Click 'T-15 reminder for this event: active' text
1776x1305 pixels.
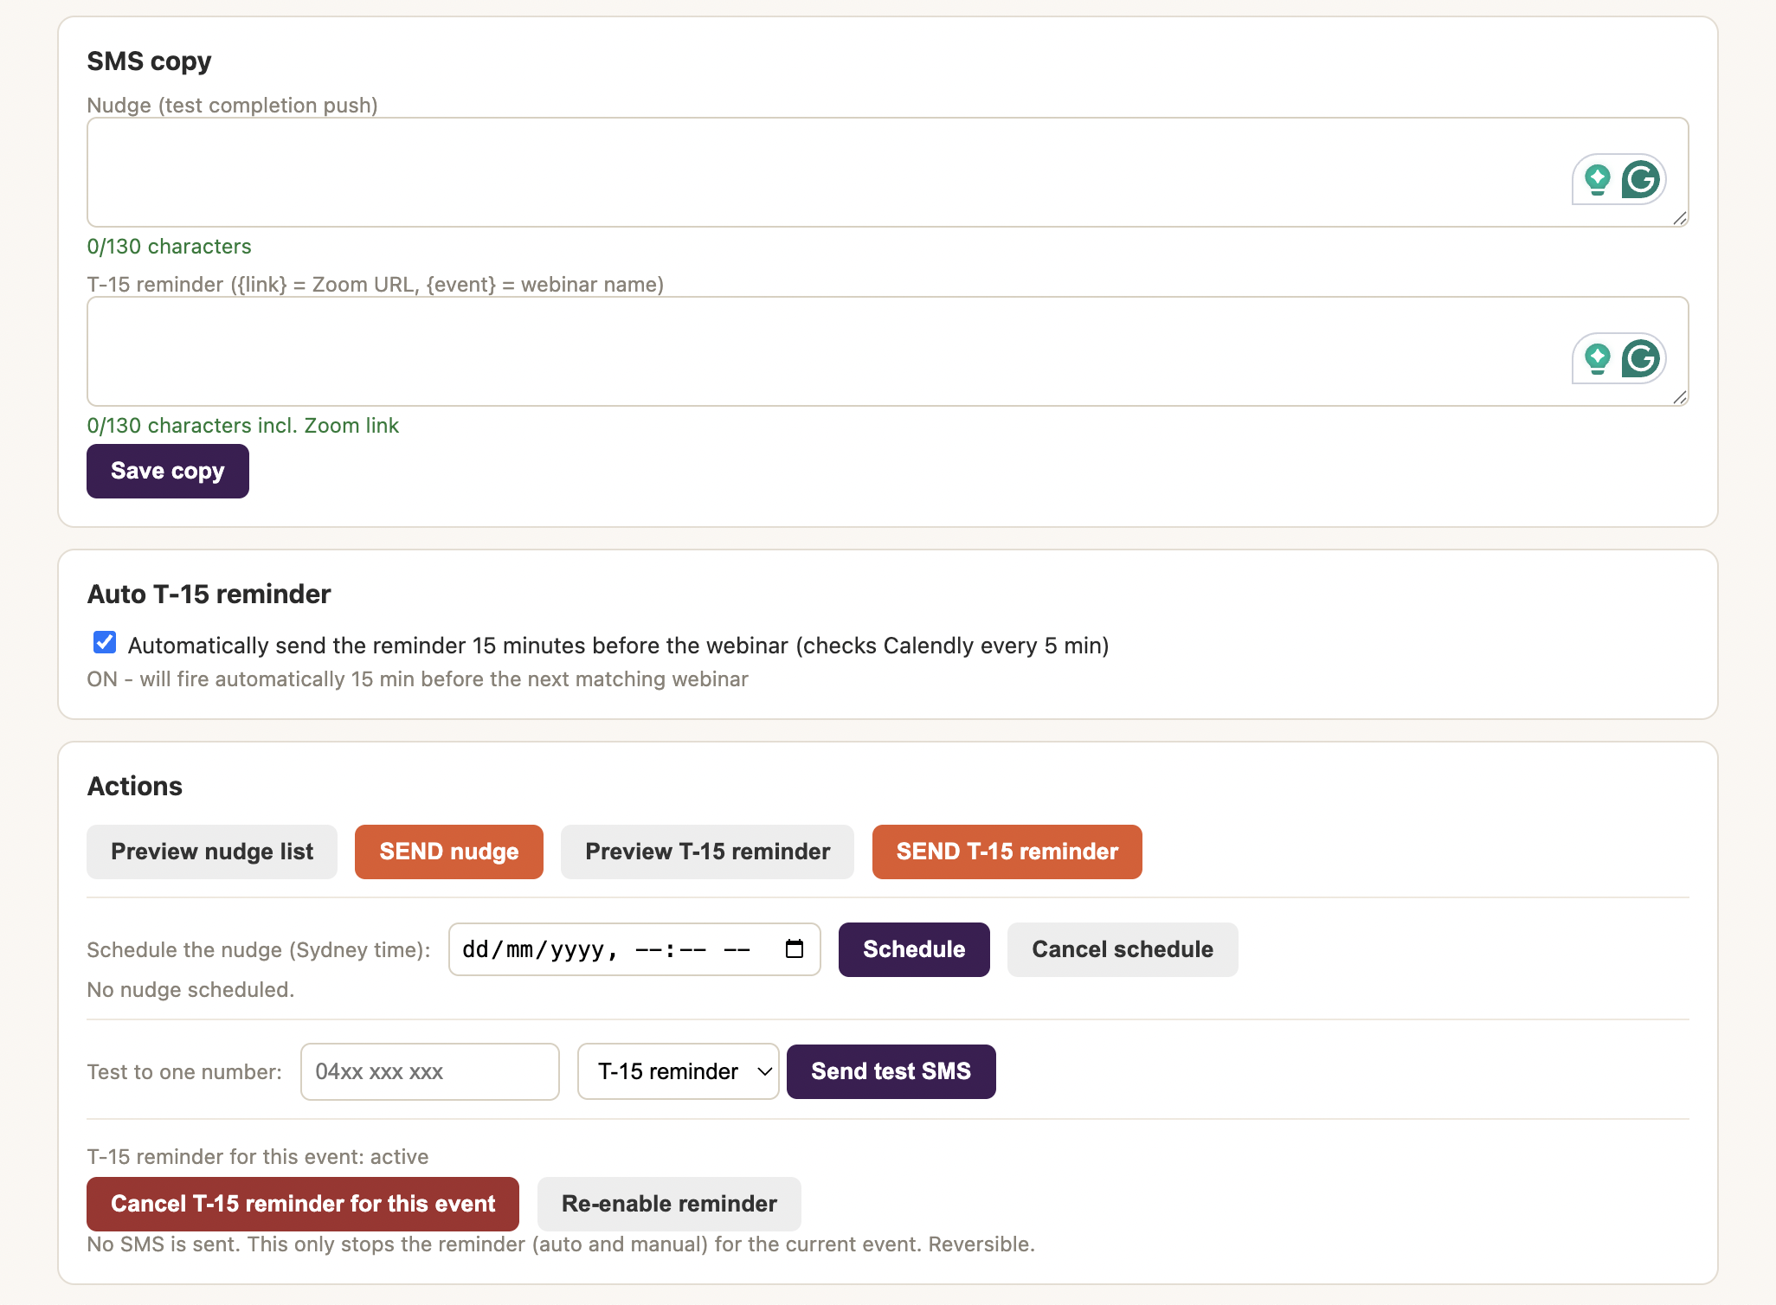[x=258, y=1157]
